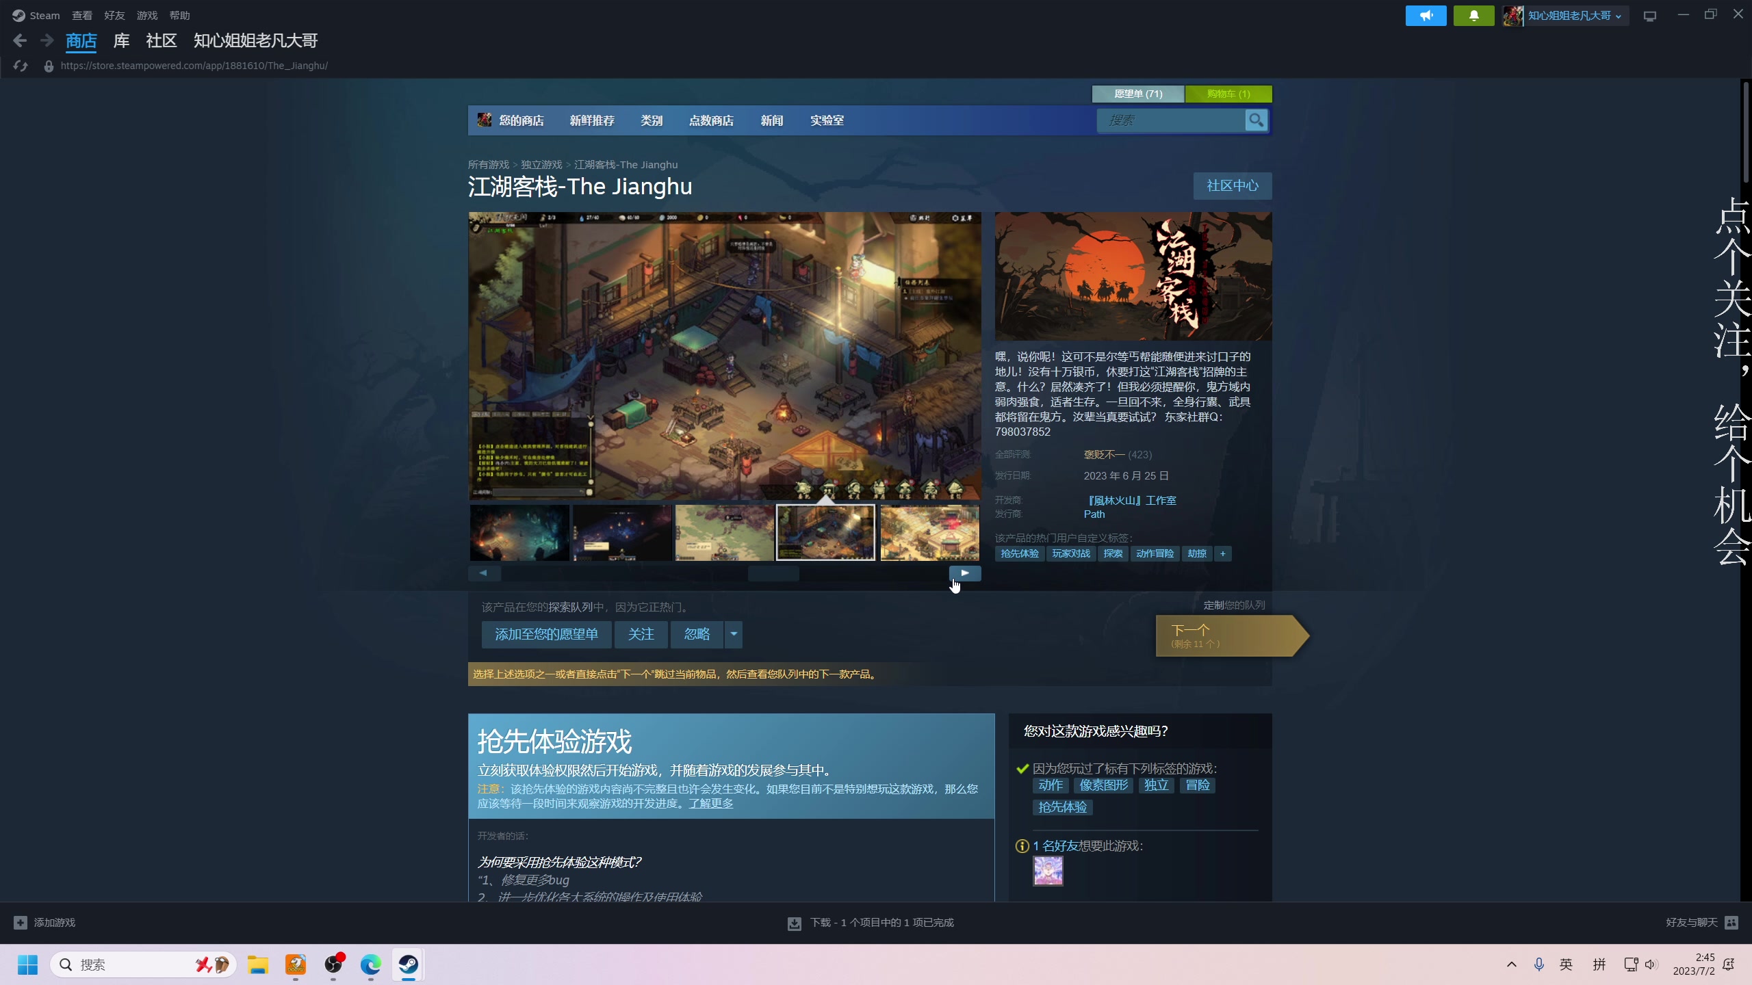Open the 社区中心 community hub
The width and height of the screenshot is (1752, 985).
click(x=1233, y=186)
